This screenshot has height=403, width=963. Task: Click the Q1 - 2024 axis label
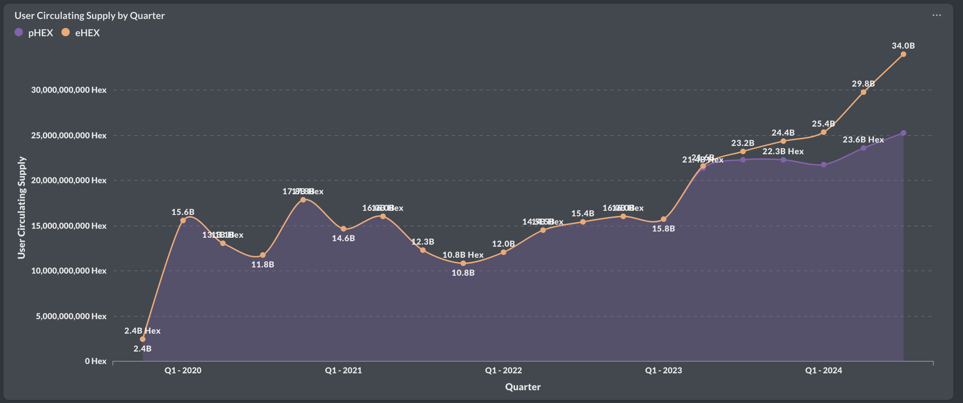[x=823, y=371]
